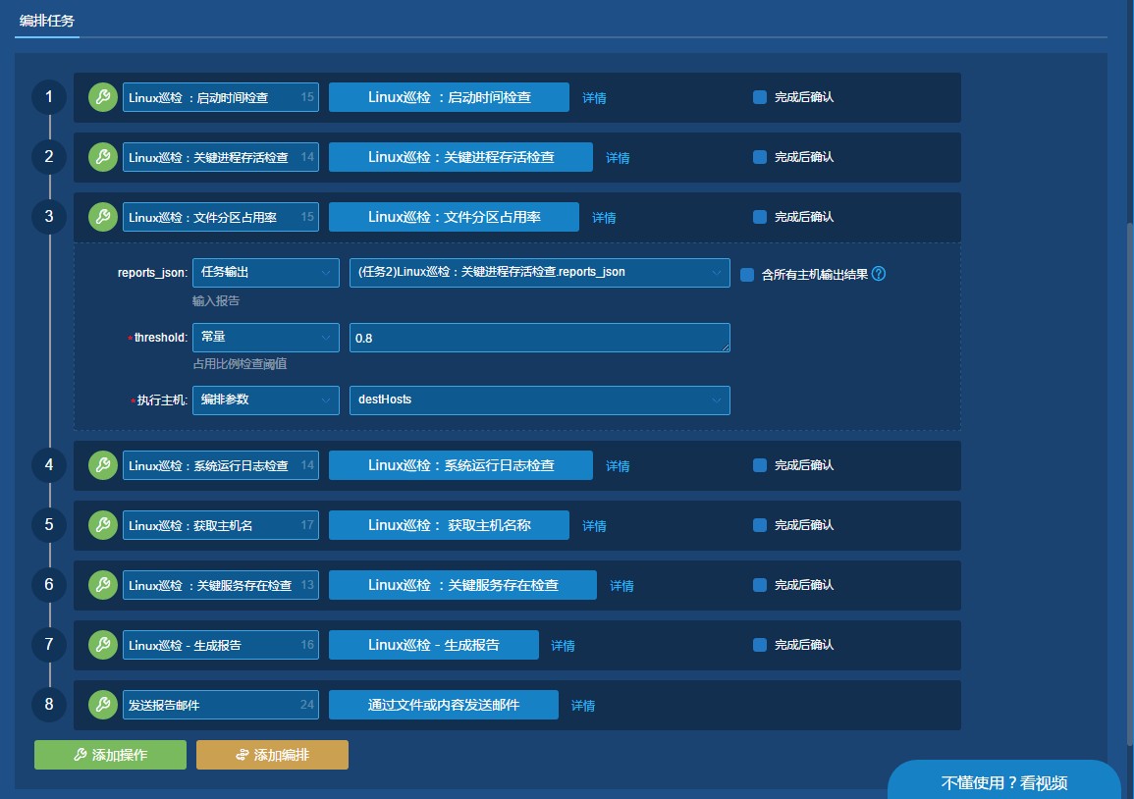
Task: Click 详情 link for 获取主机名称
Action: pyautogui.click(x=594, y=526)
